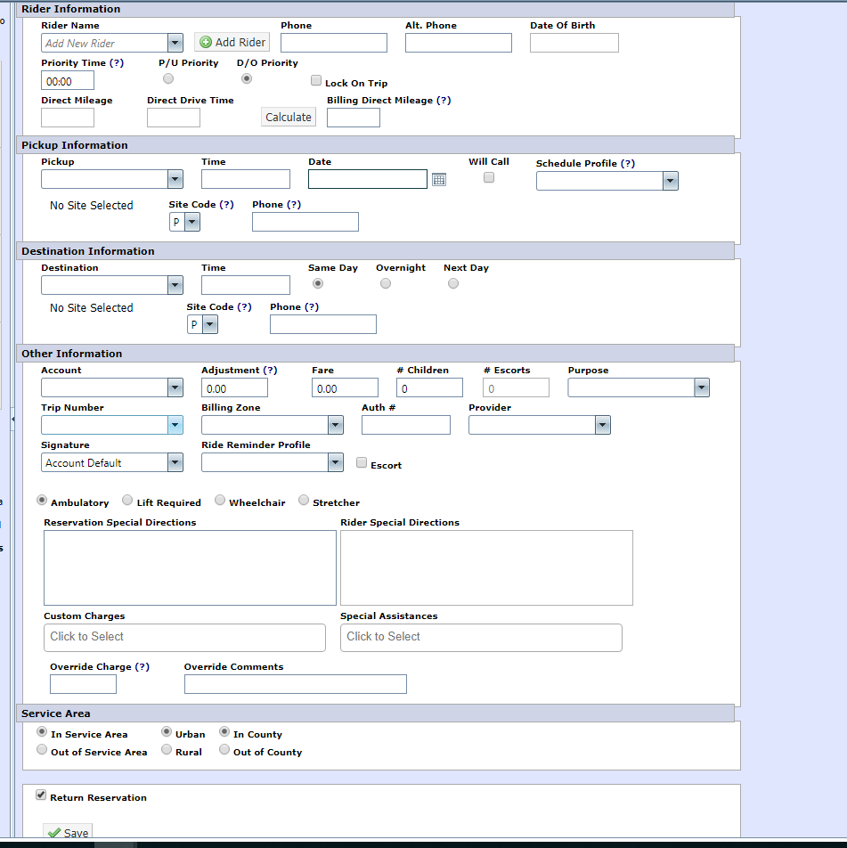This screenshot has width=847, height=848.
Task: Click the Rider Special Directions text area
Action: pos(487,568)
